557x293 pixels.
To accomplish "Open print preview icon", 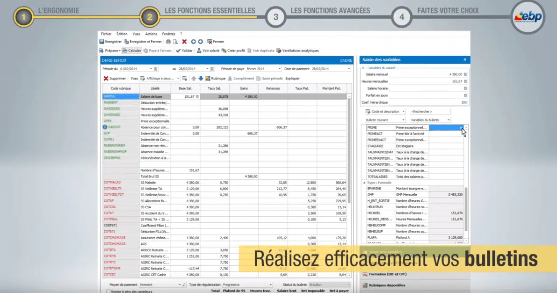I will (175, 42).
